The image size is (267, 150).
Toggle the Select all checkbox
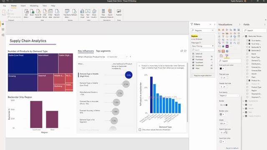193,54
